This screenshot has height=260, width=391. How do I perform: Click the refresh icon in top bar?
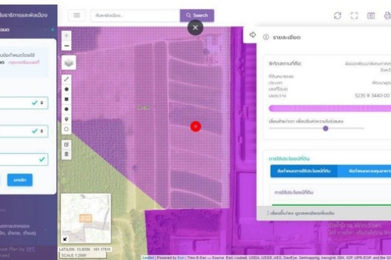(337, 15)
